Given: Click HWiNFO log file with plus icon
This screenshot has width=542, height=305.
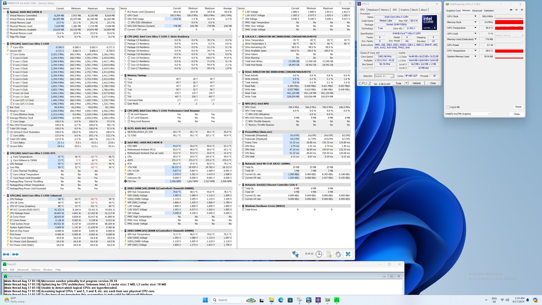Looking at the screenshot, I should tap(329, 254).
